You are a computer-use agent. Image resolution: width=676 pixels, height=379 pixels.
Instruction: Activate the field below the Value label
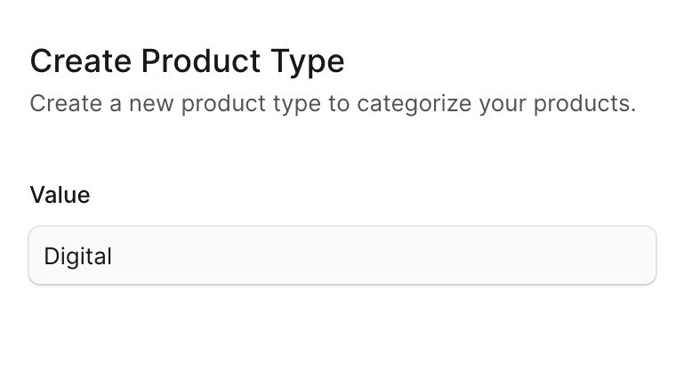click(x=342, y=256)
